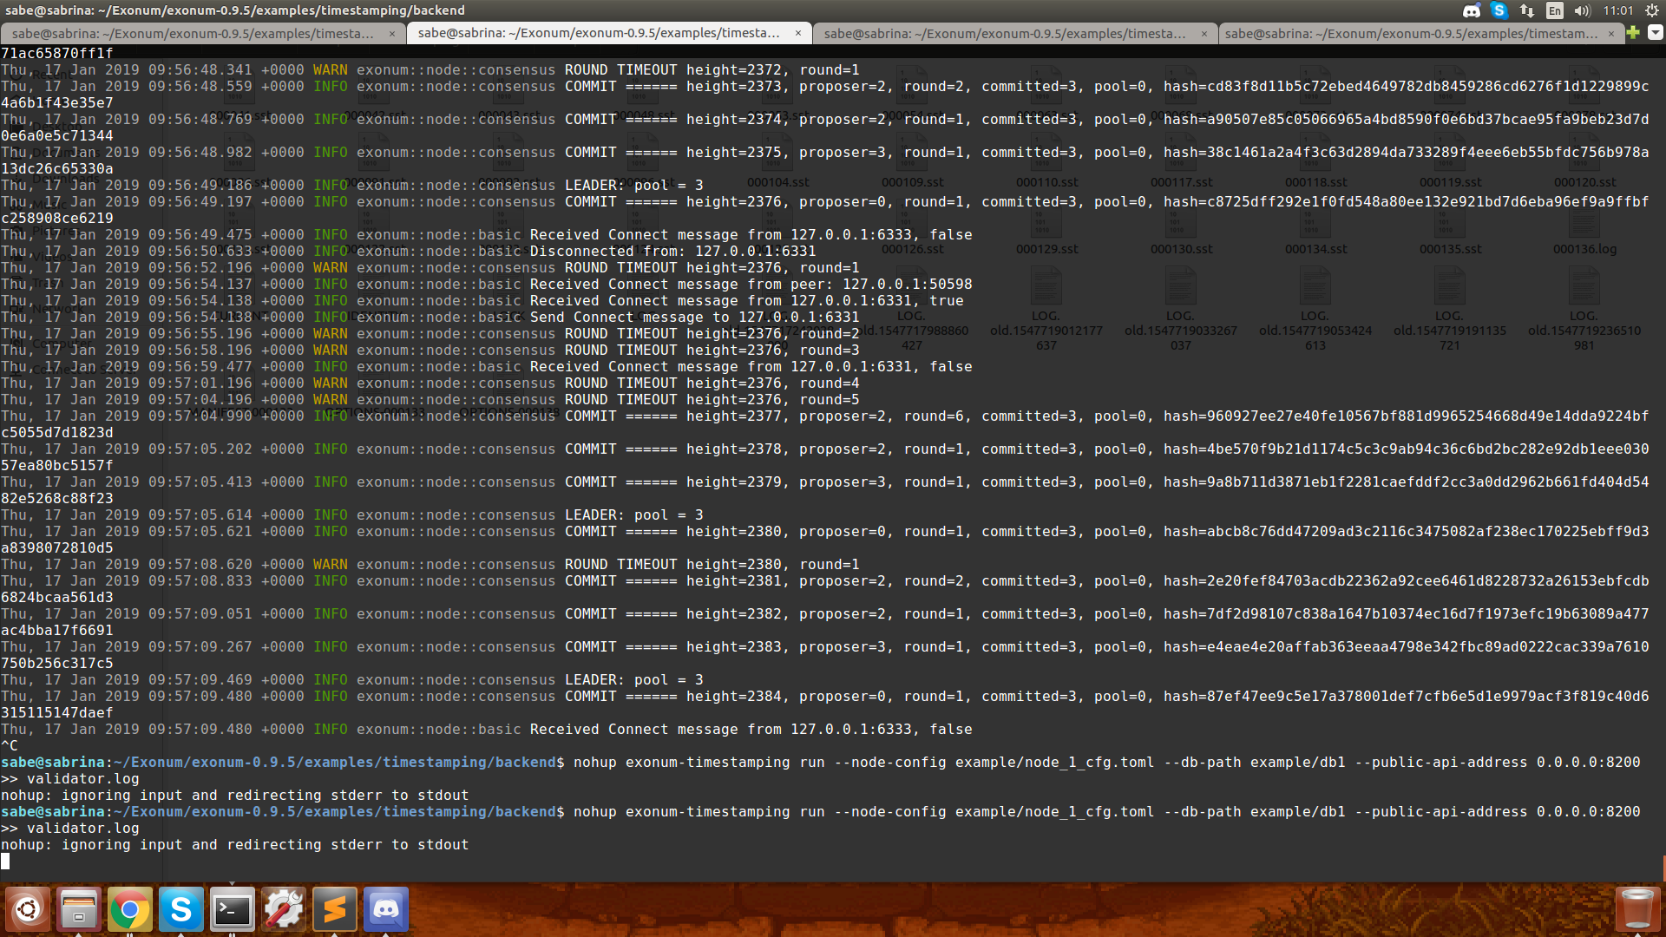Click the Discord icon in the system tray
This screenshot has width=1666, height=937.
[1470, 10]
